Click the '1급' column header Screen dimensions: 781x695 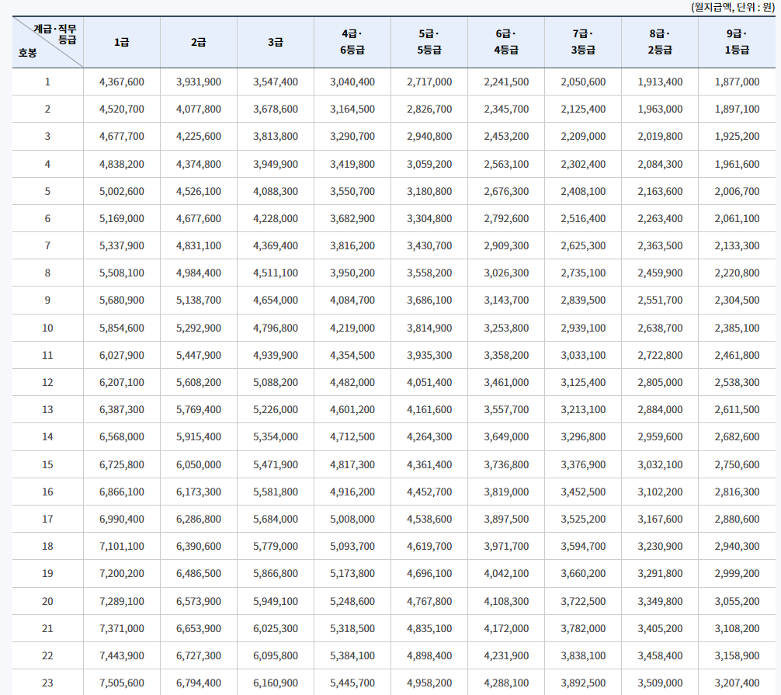(x=122, y=43)
